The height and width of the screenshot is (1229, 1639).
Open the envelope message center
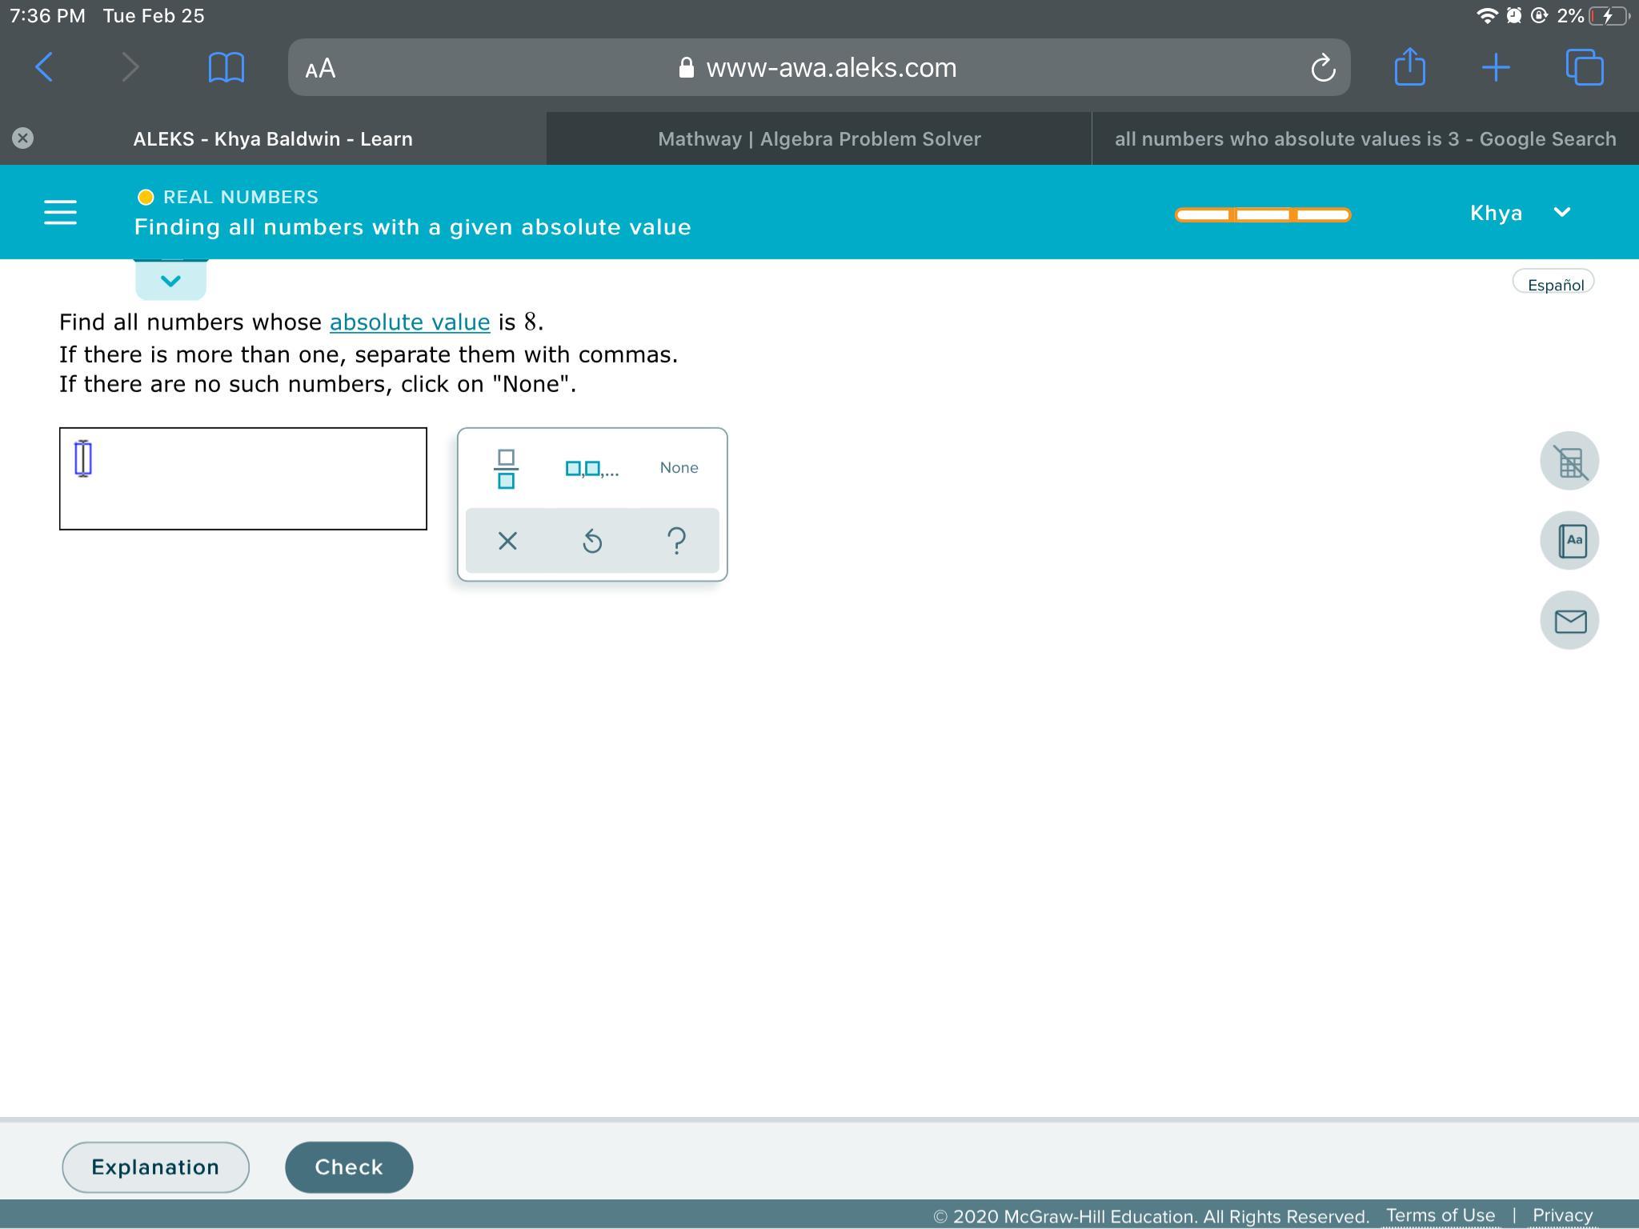click(x=1569, y=621)
